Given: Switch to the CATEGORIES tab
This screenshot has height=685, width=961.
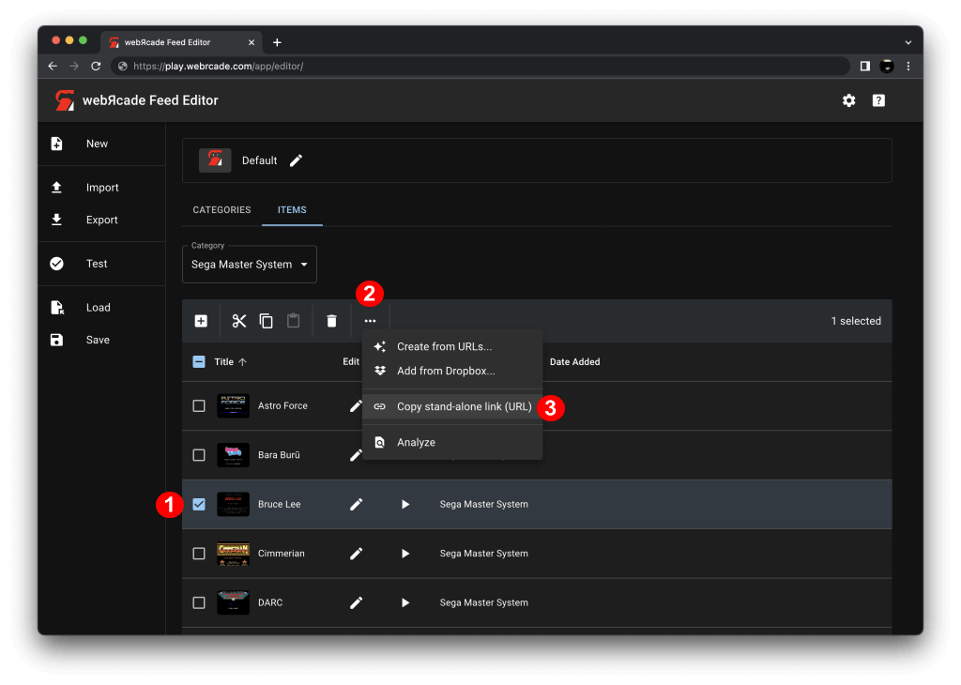Looking at the screenshot, I should [x=221, y=209].
